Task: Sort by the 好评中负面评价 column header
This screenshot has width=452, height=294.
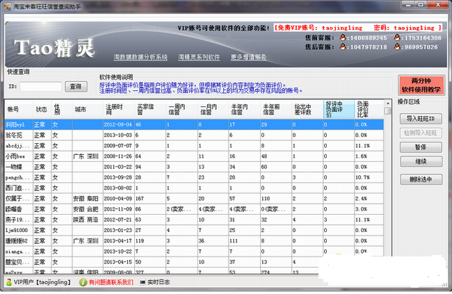Action: click(339, 109)
